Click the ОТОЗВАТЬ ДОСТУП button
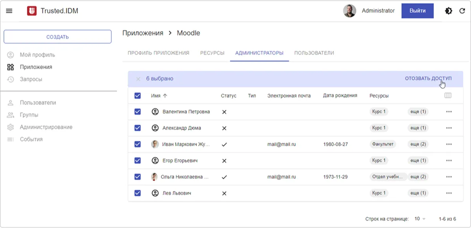The height and width of the screenshot is (228, 471). [428, 79]
